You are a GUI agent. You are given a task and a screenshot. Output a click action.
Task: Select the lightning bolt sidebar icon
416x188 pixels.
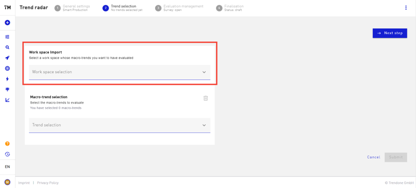(x=7, y=79)
